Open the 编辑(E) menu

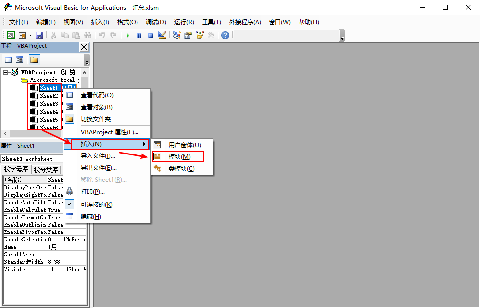(46, 22)
